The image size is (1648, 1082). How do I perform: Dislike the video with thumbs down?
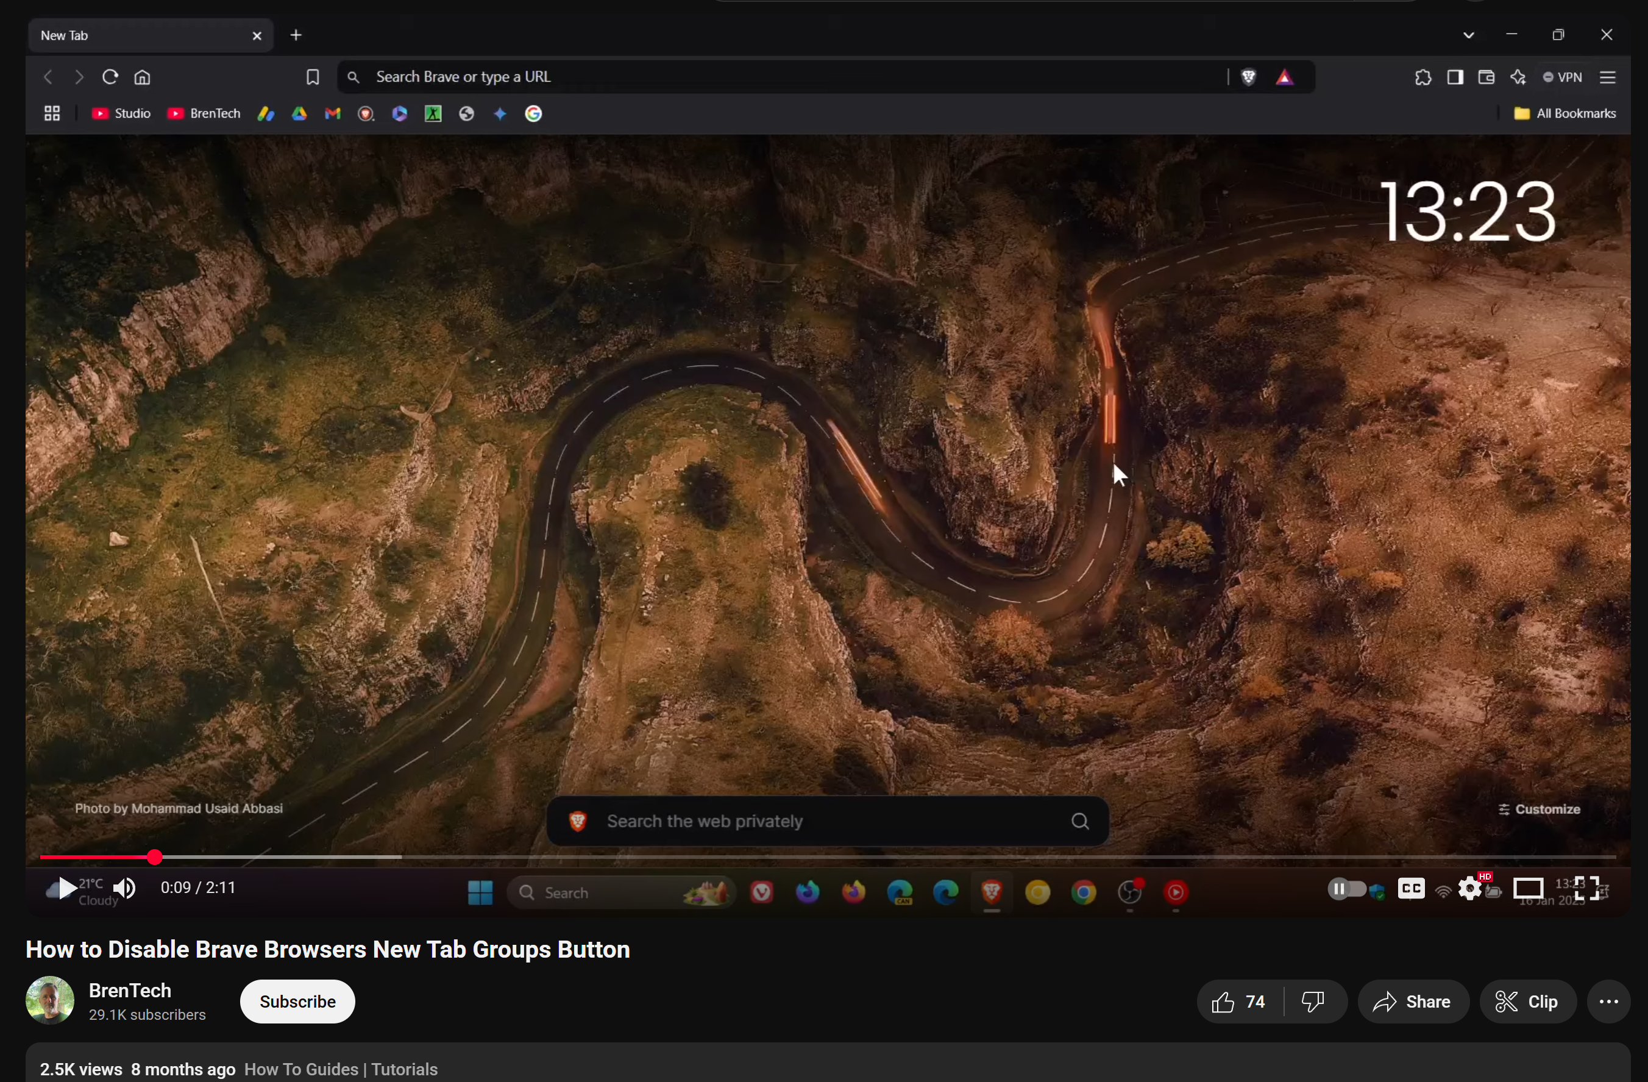[1313, 1002]
